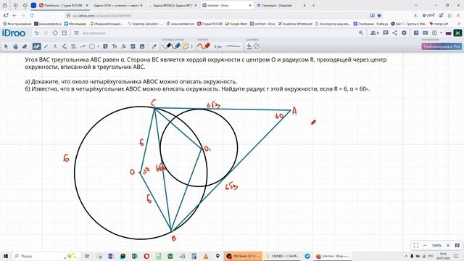Insert a graph with the chart tool

pyautogui.click(x=133, y=46)
